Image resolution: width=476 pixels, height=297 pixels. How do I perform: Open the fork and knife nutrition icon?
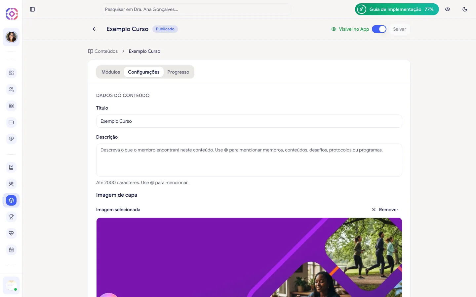(x=11, y=184)
